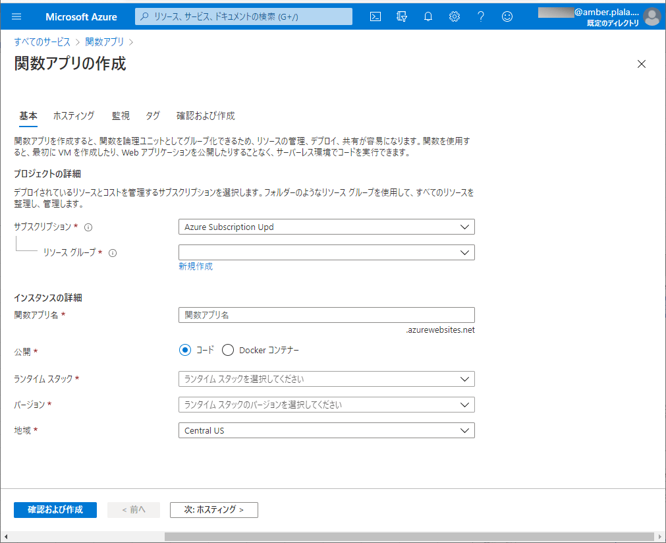Show the notifications bell panel
The width and height of the screenshot is (666, 543).
tap(428, 16)
